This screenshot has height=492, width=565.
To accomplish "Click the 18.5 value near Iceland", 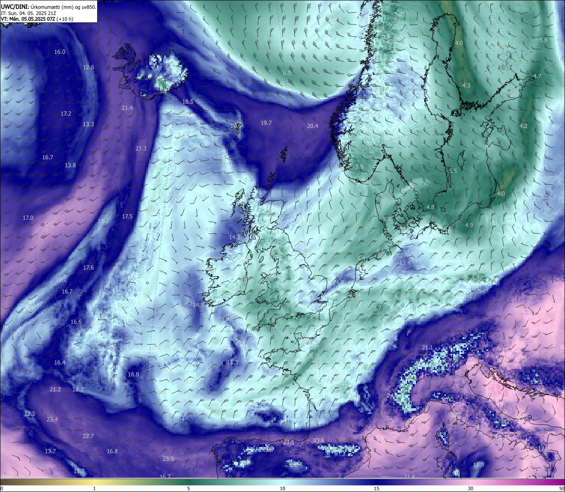I will point(188,101).
